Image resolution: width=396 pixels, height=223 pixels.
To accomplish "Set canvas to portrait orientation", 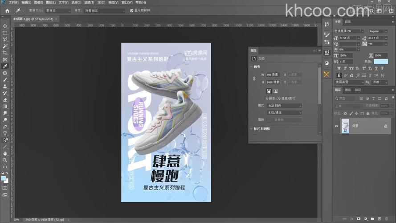I will point(269,91).
